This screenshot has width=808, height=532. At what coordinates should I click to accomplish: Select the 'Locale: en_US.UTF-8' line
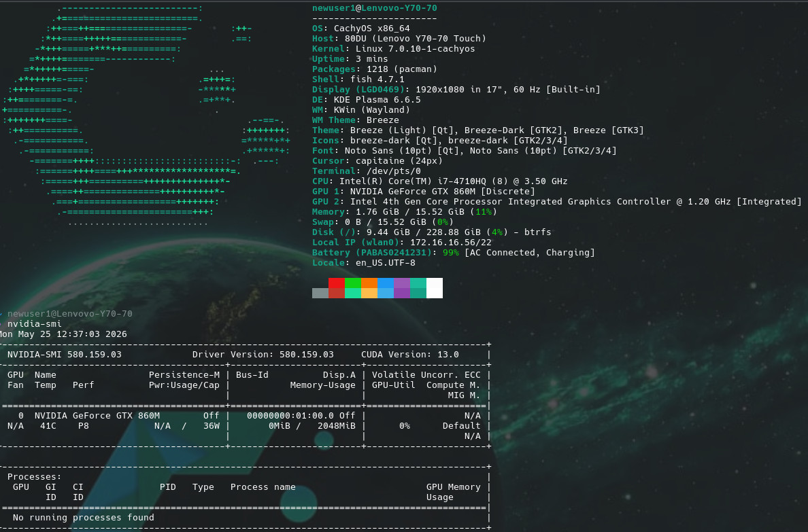coord(364,263)
